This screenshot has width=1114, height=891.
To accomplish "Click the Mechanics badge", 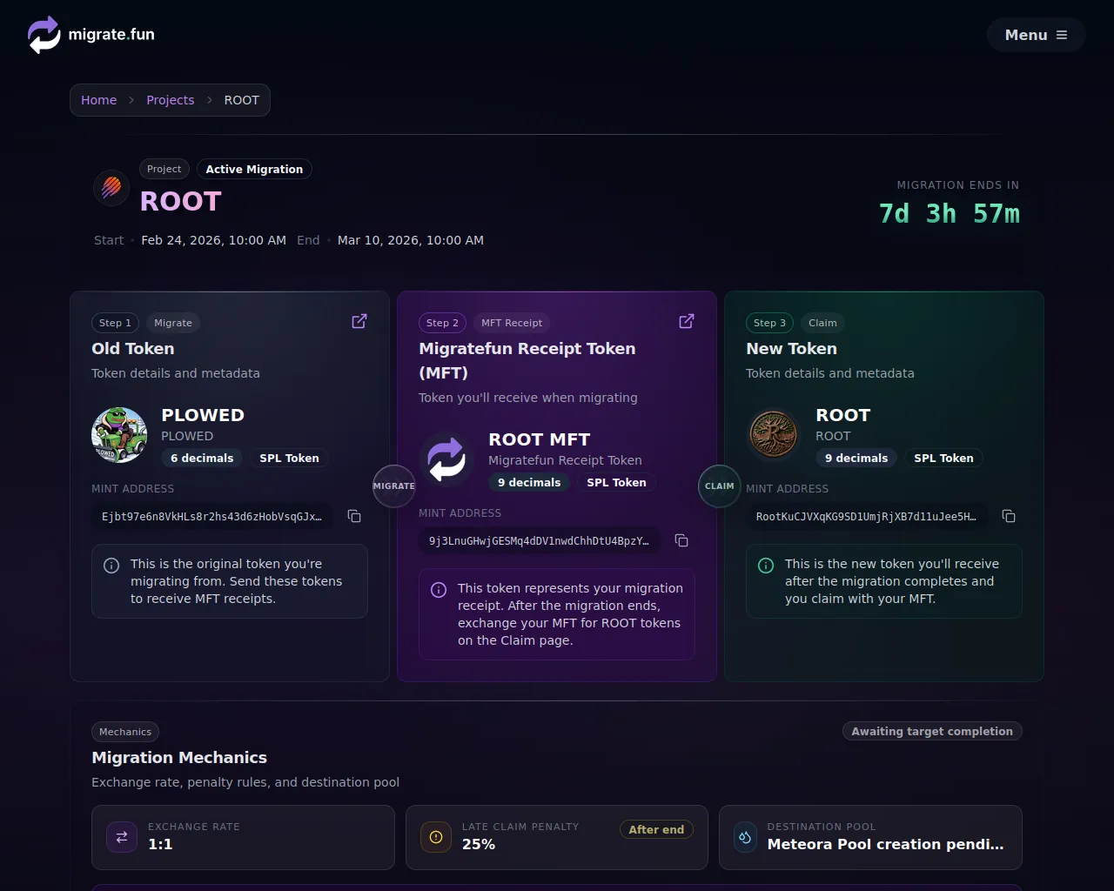I will [x=125, y=732].
